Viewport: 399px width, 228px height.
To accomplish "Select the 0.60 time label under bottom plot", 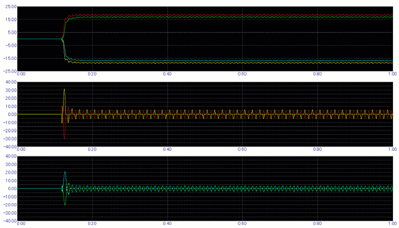I will (242, 224).
